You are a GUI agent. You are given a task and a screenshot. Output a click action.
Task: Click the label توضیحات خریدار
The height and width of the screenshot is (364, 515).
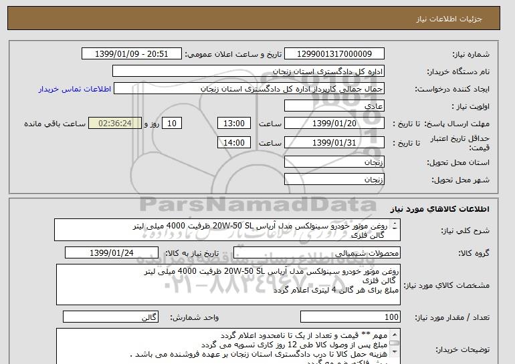pos(463,349)
